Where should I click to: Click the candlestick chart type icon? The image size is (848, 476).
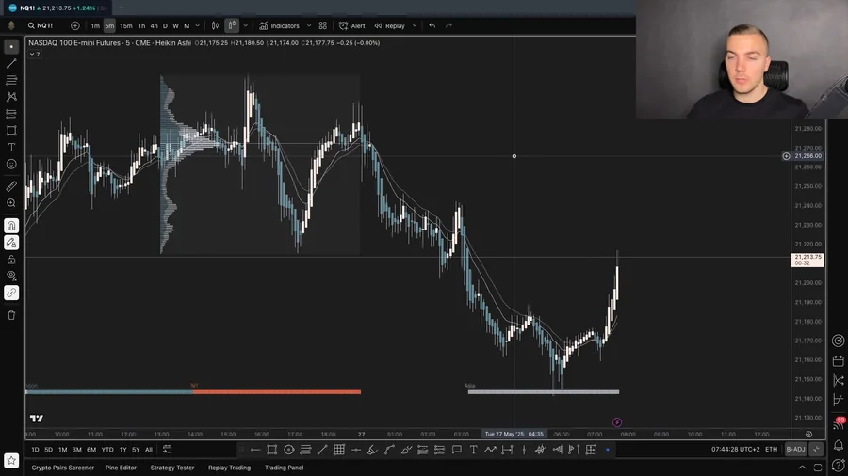click(x=215, y=26)
